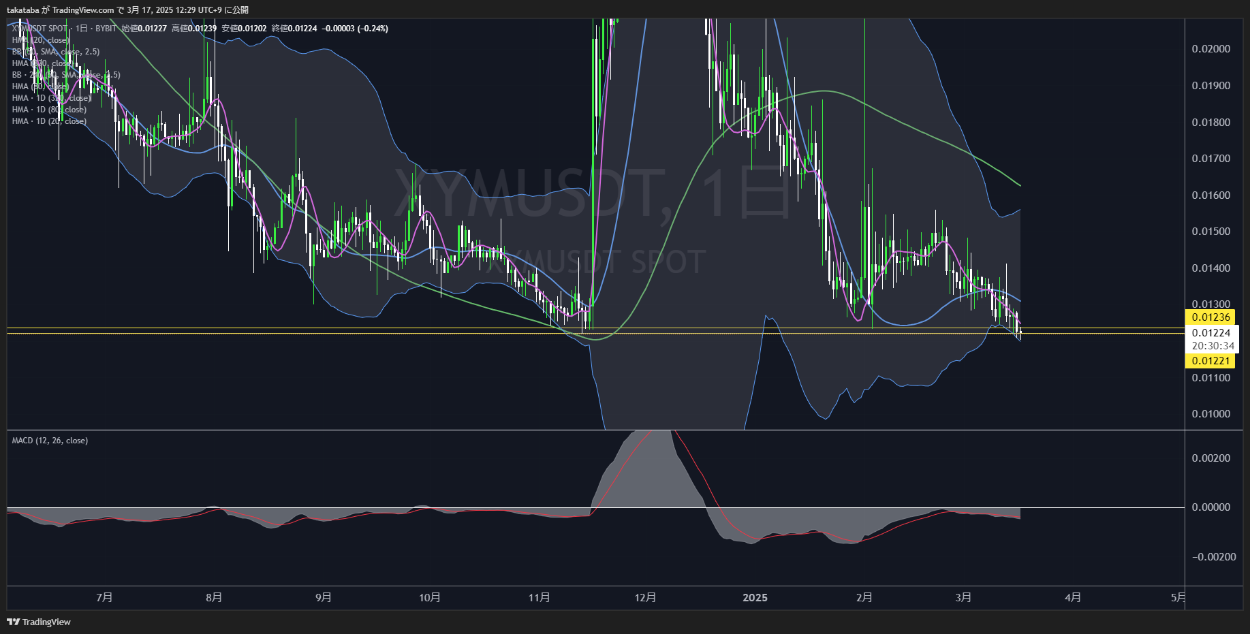This screenshot has width=1250, height=634.
Task: Click the 12月 time axis label
Action: (645, 597)
